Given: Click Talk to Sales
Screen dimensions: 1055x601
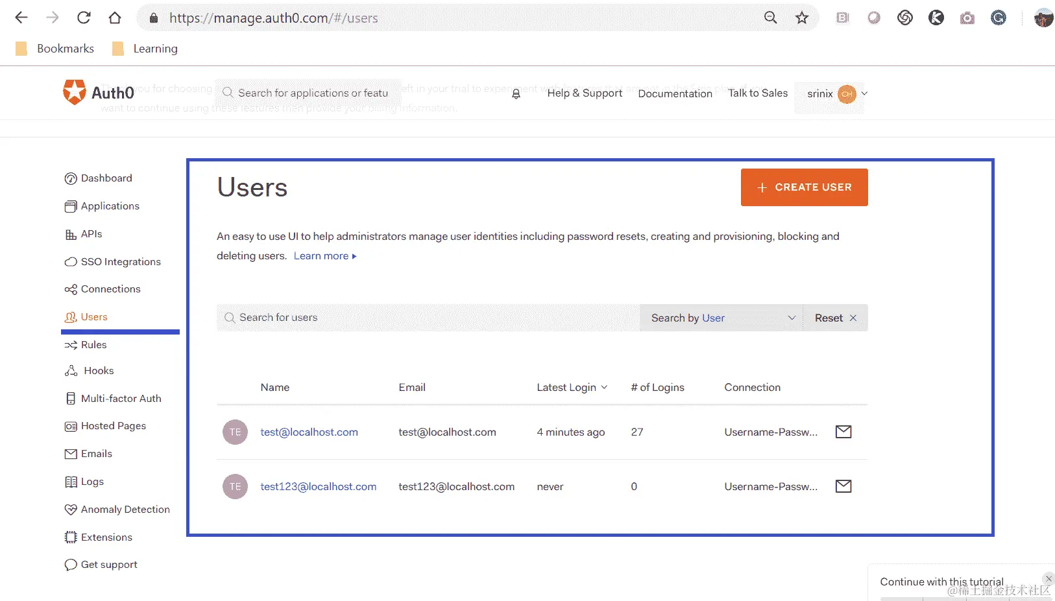Looking at the screenshot, I should click(x=758, y=93).
